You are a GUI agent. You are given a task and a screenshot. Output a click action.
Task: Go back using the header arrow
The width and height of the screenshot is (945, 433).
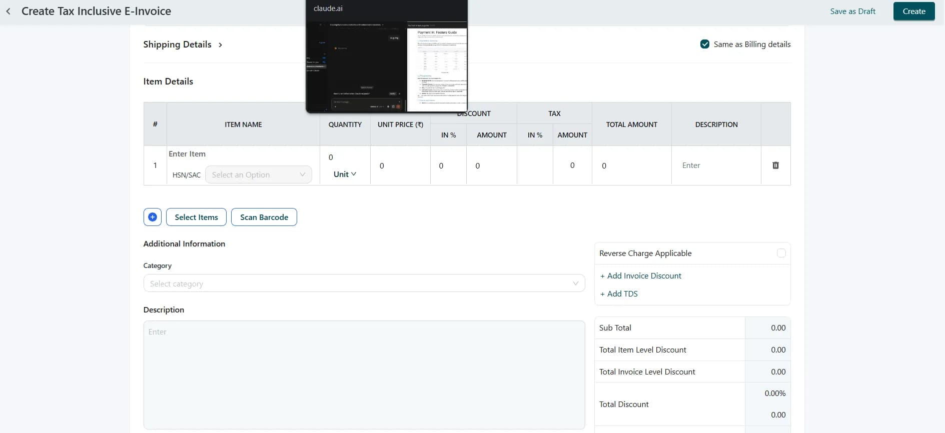[x=8, y=11]
